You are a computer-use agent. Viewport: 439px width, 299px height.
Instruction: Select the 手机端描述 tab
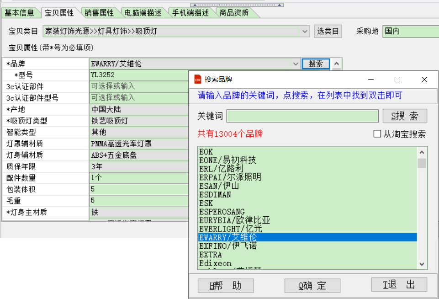click(190, 13)
